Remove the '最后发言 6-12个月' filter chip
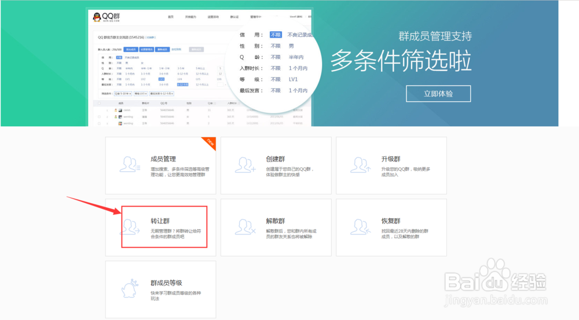 [x=172, y=94]
